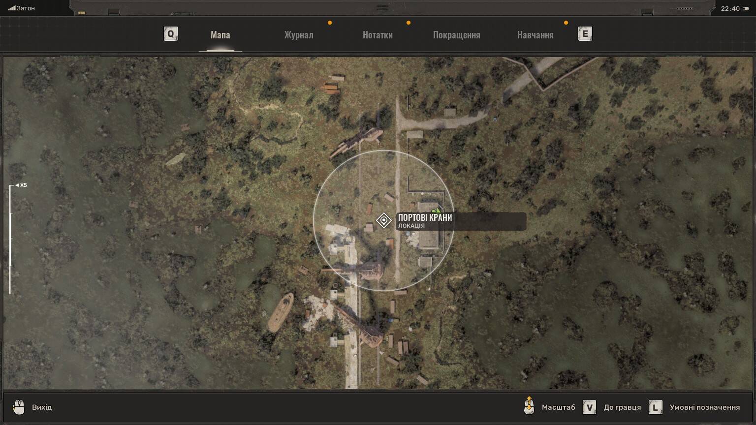Select the Портові крани location marker icon
The image size is (756, 425).
pyautogui.click(x=383, y=220)
